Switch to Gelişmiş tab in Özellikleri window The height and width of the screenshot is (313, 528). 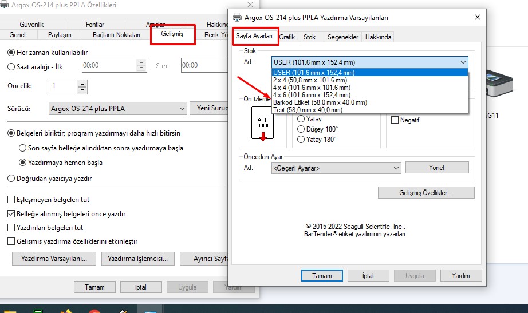(172, 34)
